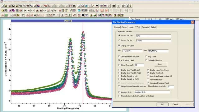Viewport: 199px width, 112px height.
Task: Click the colorful image toolbar icon
Action: (38, 6)
